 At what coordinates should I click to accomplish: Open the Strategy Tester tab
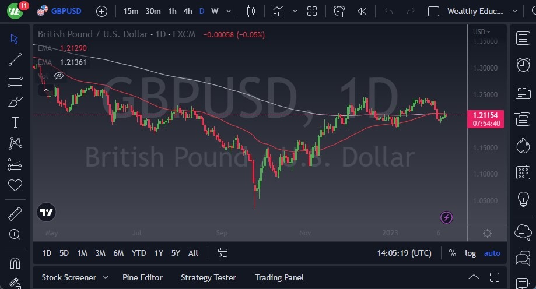pyautogui.click(x=208, y=277)
